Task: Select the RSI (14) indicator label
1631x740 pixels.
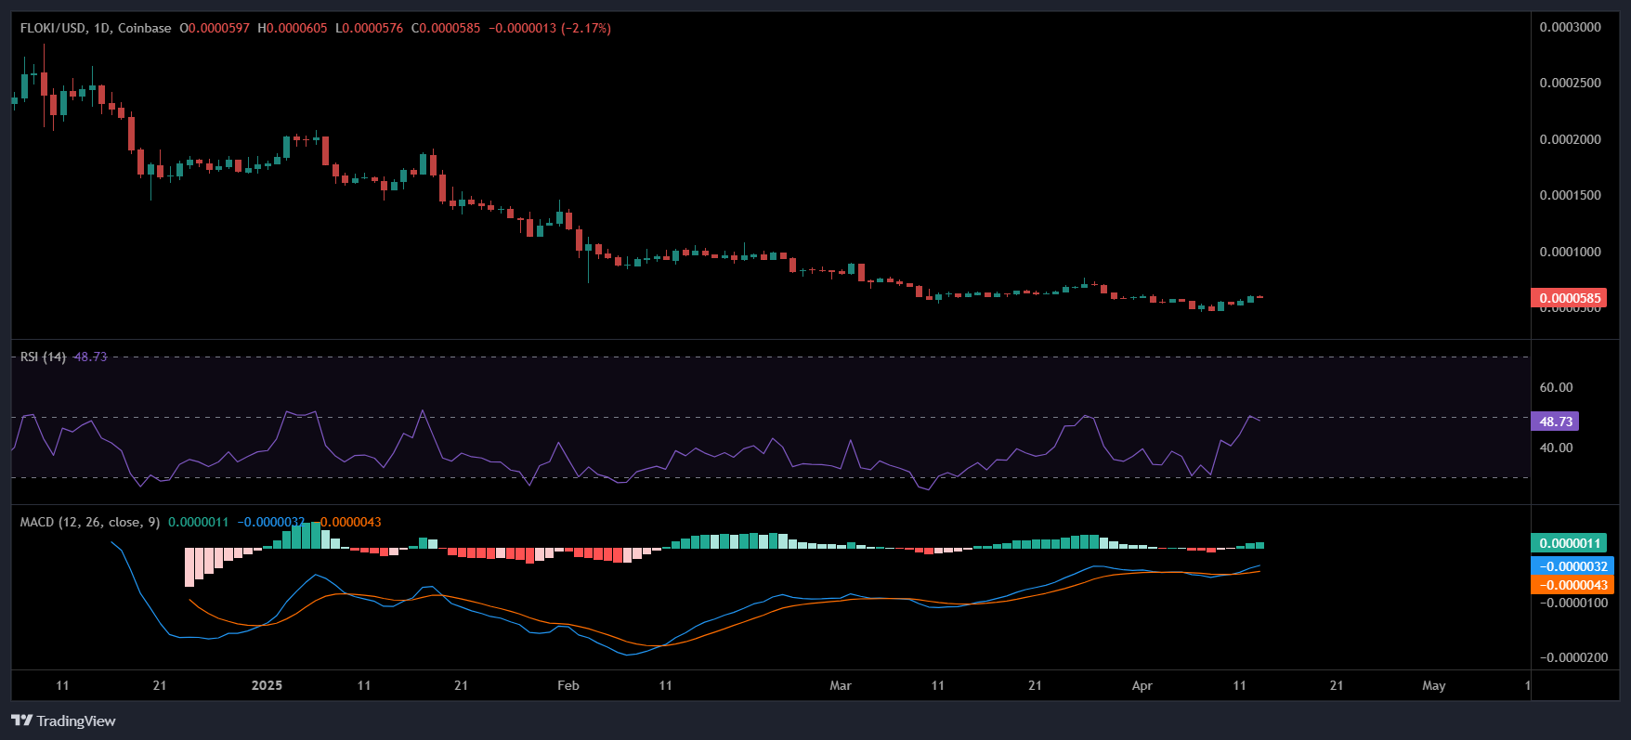Action: tap(43, 357)
